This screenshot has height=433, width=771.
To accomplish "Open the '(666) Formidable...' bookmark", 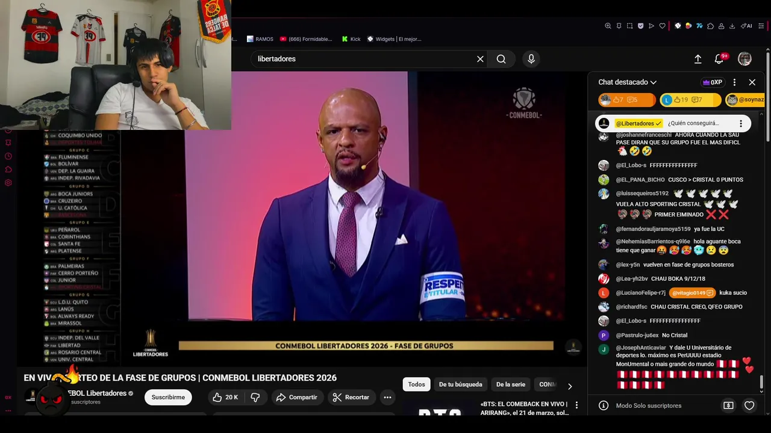I will pyautogui.click(x=306, y=39).
